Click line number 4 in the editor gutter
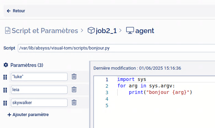Image resolution: width=215 pixels, height=128 pixels. [107, 99]
